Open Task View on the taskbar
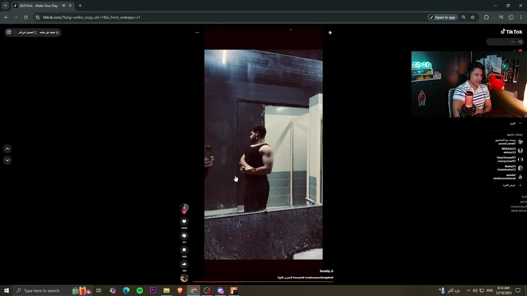527x296 pixels. (99, 291)
